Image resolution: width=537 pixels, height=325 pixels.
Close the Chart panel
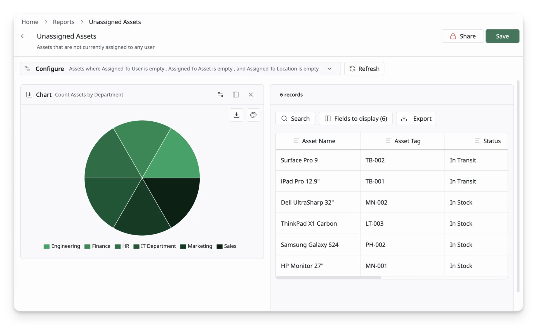click(x=251, y=95)
